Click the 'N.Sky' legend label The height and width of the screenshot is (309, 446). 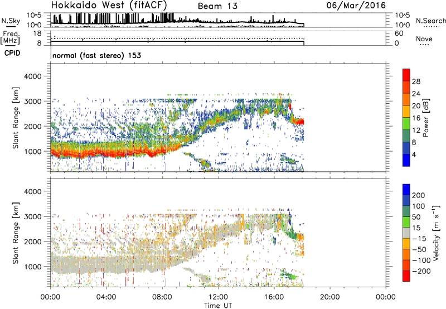point(11,21)
